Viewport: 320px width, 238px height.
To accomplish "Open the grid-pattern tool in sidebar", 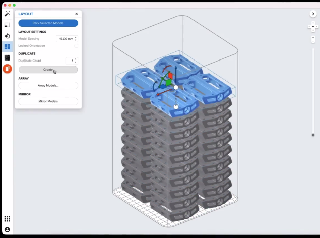I will (x=7, y=58).
